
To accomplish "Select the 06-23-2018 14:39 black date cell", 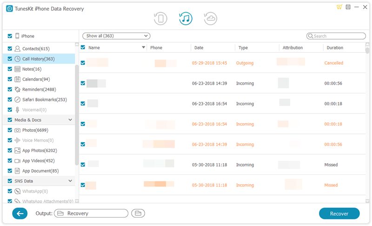I will (x=210, y=83).
